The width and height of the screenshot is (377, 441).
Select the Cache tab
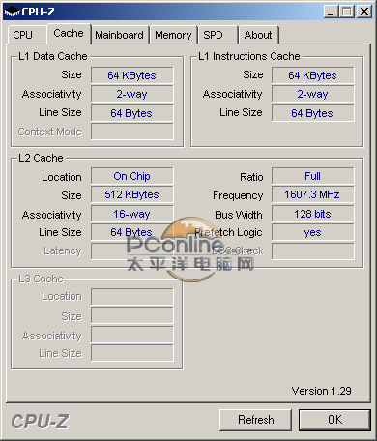pos(69,34)
